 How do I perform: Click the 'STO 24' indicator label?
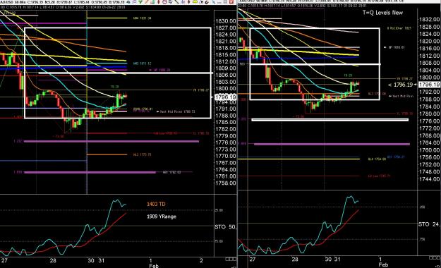[429, 224]
